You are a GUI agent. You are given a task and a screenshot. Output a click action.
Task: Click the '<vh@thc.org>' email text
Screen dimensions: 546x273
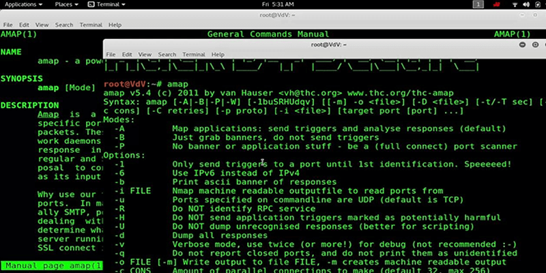(311, 93)
